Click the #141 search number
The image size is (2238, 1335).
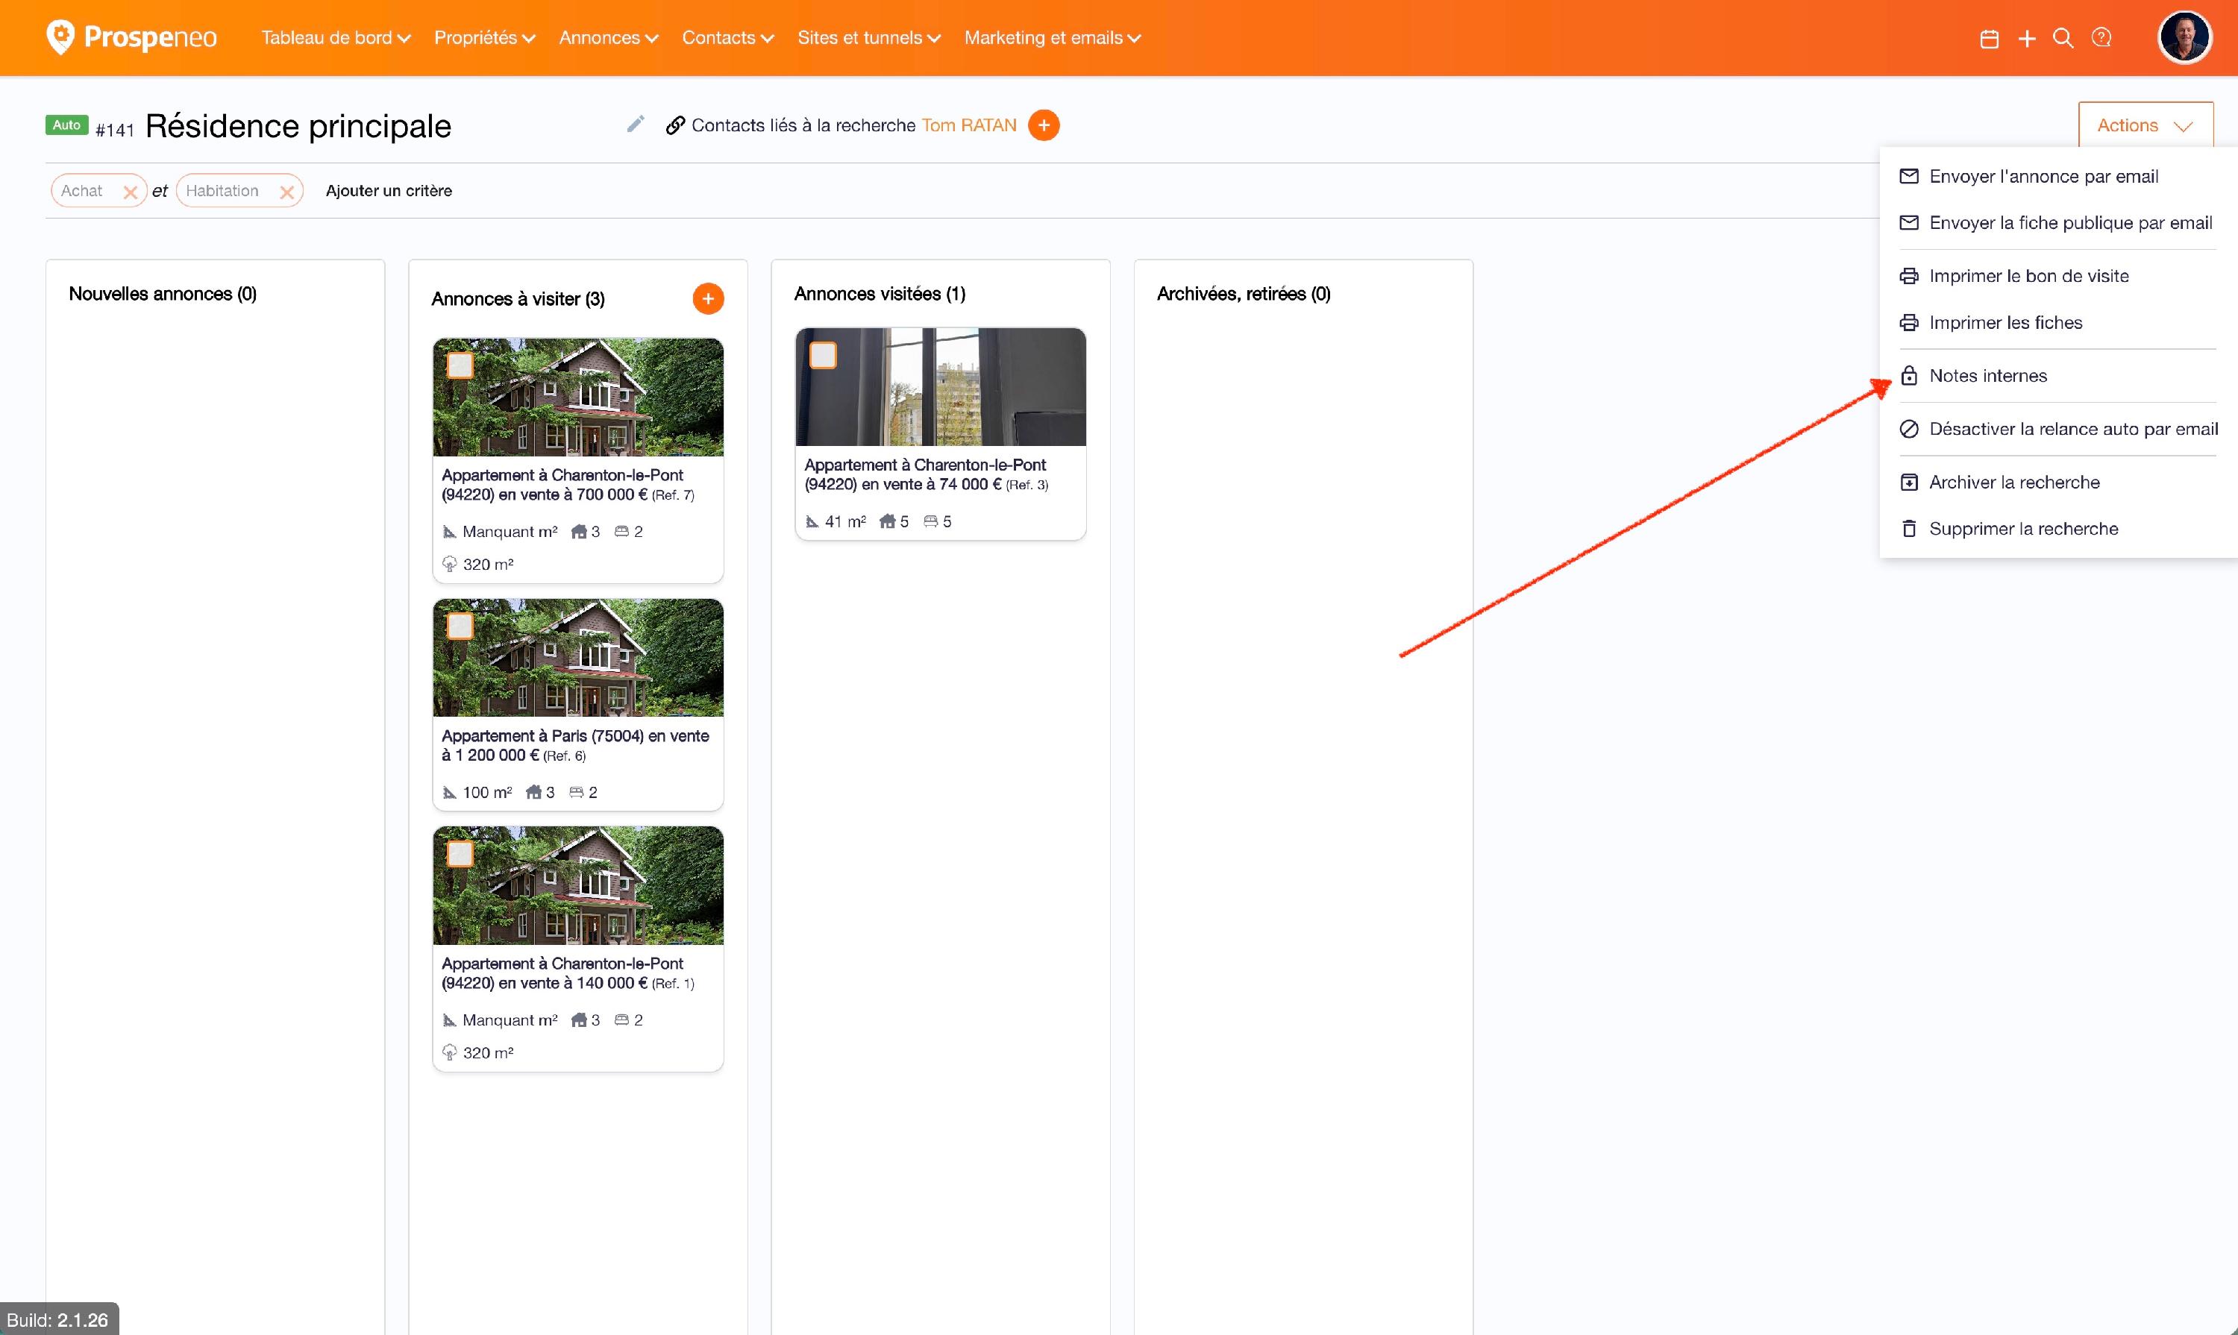coord(115,131)
